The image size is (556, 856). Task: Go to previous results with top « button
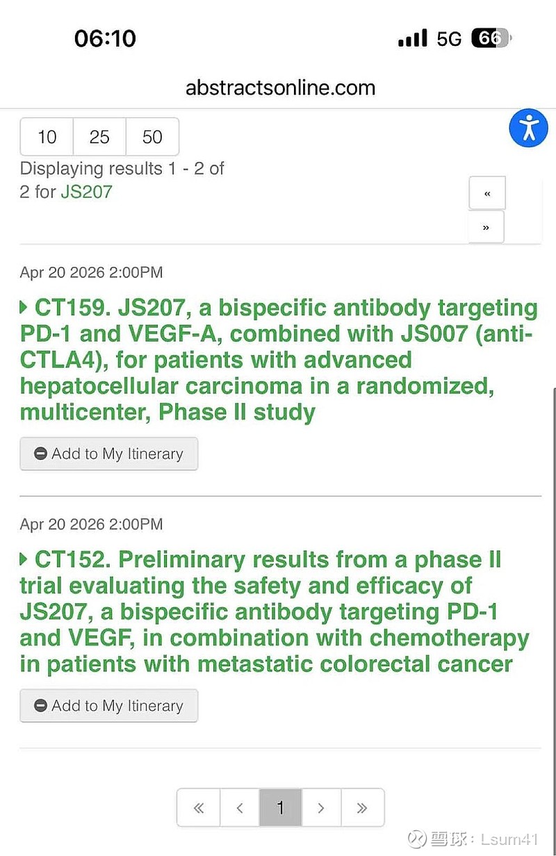tap(487, 193)
